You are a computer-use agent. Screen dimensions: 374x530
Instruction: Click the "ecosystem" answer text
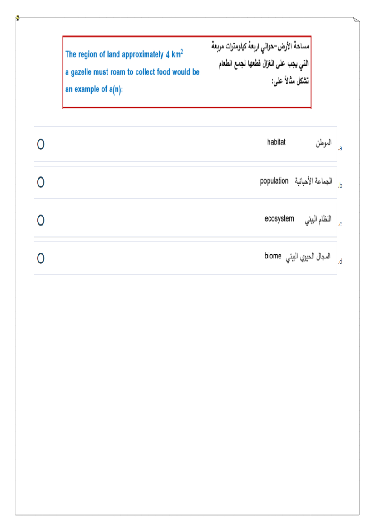point(279,219)
